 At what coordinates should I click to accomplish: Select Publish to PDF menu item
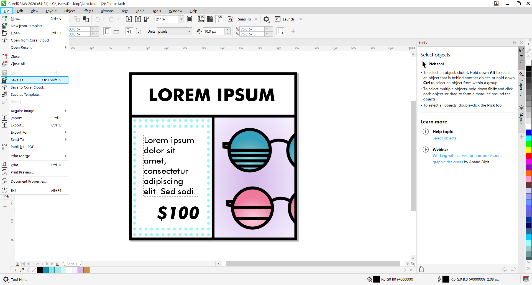(22, 147)
